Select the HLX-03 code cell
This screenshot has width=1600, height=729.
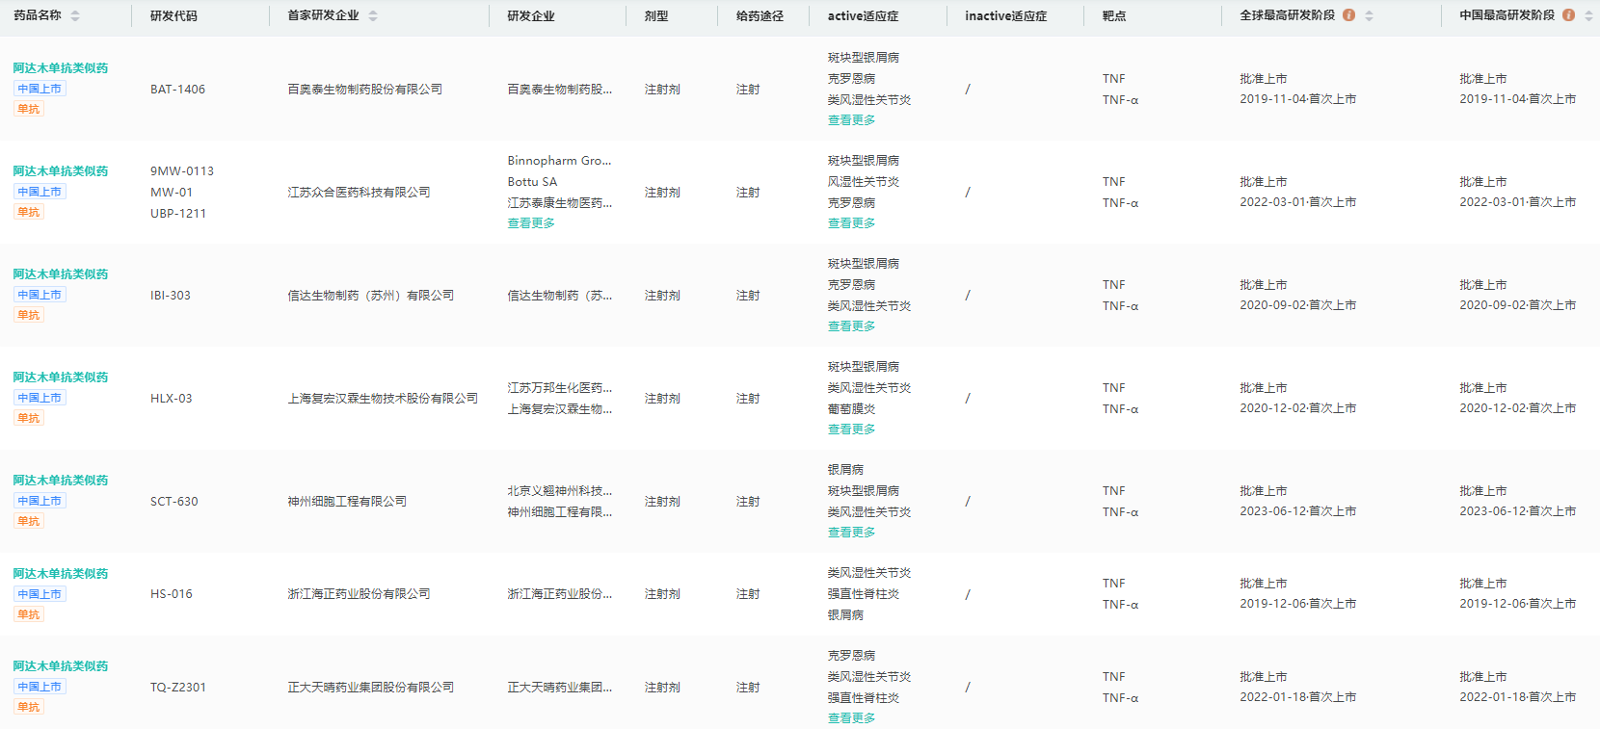172,399
